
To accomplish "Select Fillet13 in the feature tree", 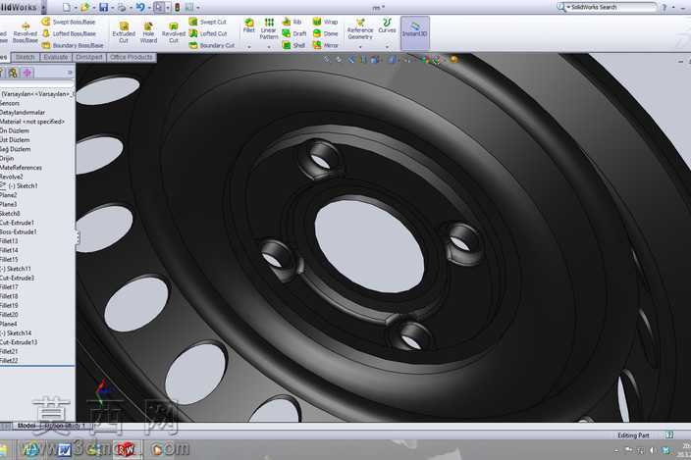I will 9,241.
